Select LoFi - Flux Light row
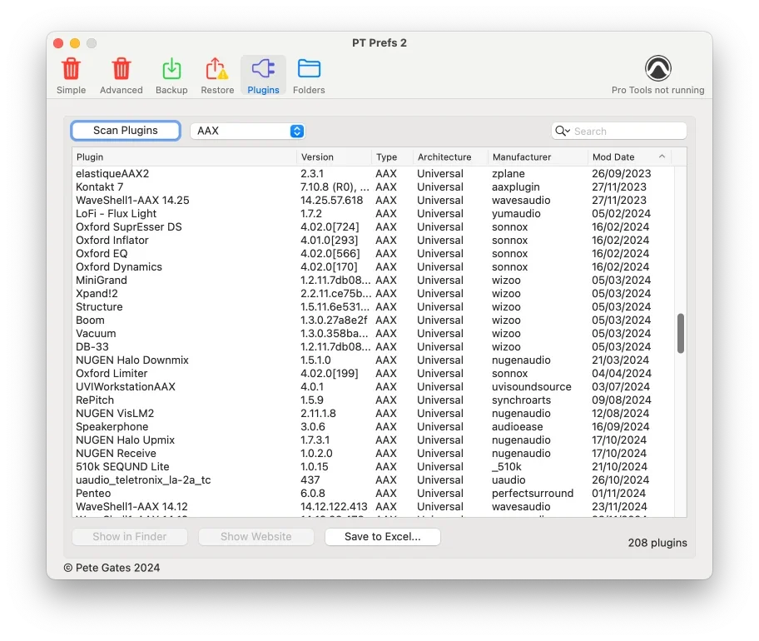The height and width of the screenshot is (641, 759). (x=373, y=213)
